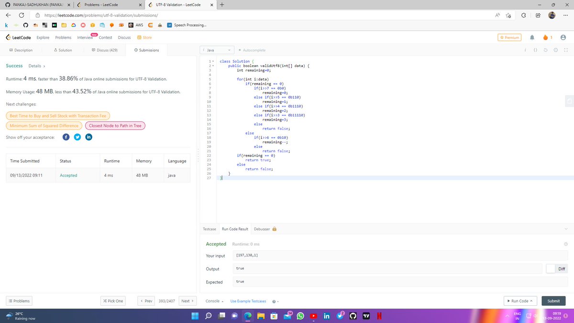The height and width of the screenshot is (323, 574).
Task: Expand the Console dropdown
Action: tap(215, 301)
